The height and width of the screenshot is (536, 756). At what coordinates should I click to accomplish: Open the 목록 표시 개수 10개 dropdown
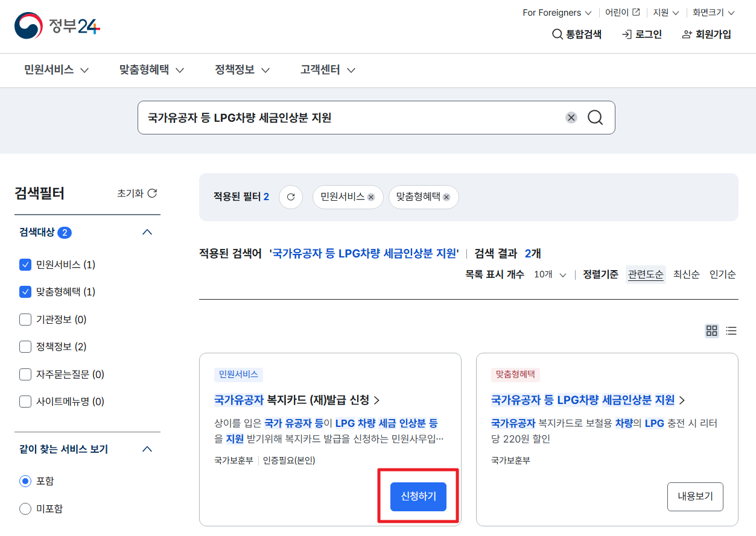(x=548, y=274)
